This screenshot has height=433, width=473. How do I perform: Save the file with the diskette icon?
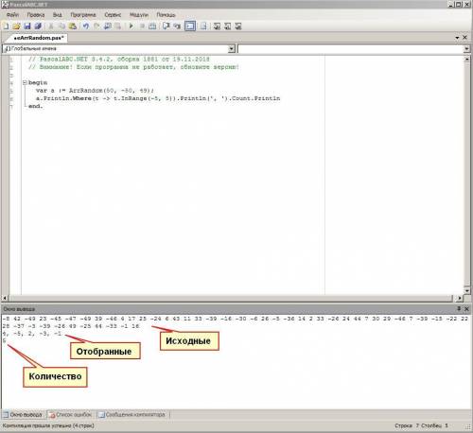click(x=27, y=26)
